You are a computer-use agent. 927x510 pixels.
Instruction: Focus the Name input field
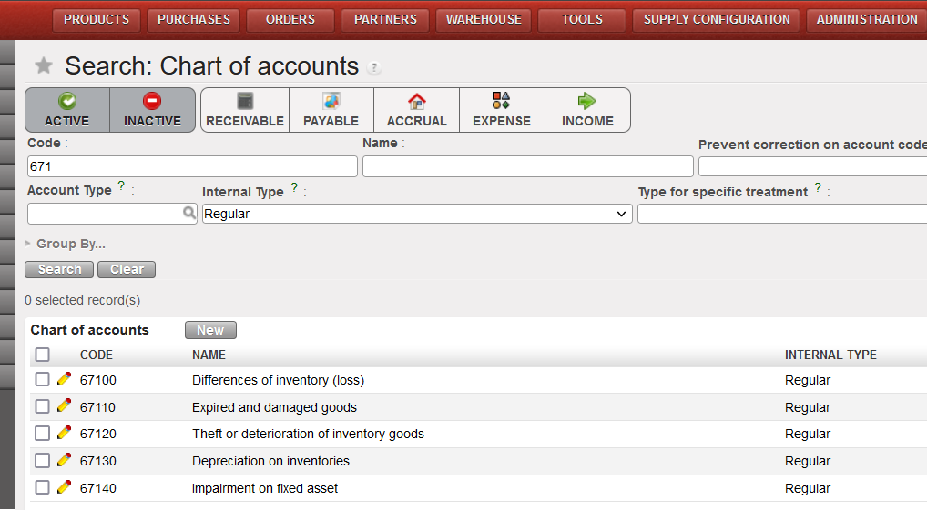[x=528, y=166]
